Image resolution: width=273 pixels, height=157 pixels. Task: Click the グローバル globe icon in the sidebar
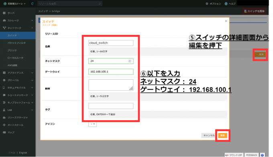coord(4,80)
